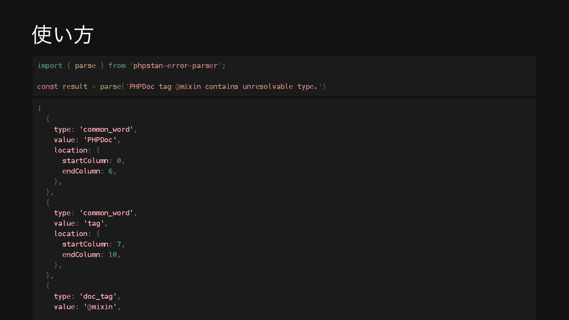
Task: Click the word "unresolvable" in the string argument
Action: [267, 87]
